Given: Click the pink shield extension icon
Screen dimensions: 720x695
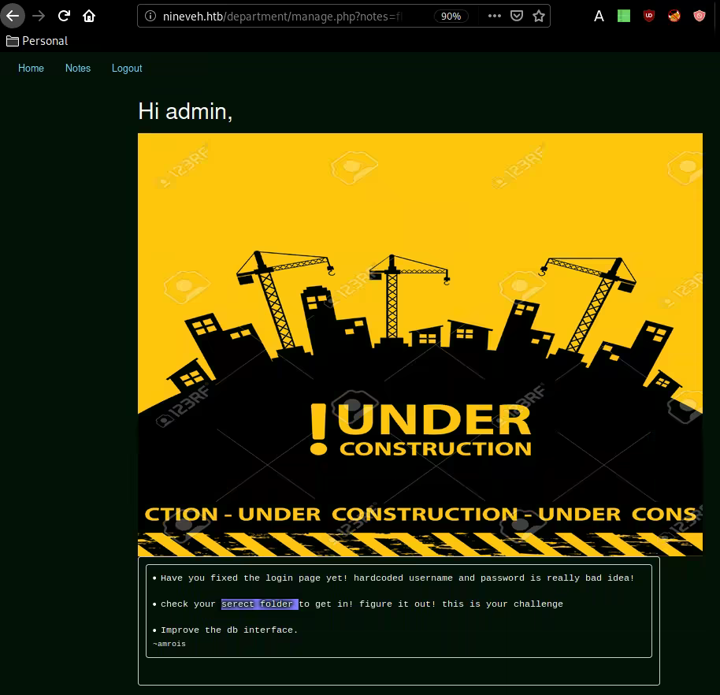Looking at the screenshot, I should point(700,16).
